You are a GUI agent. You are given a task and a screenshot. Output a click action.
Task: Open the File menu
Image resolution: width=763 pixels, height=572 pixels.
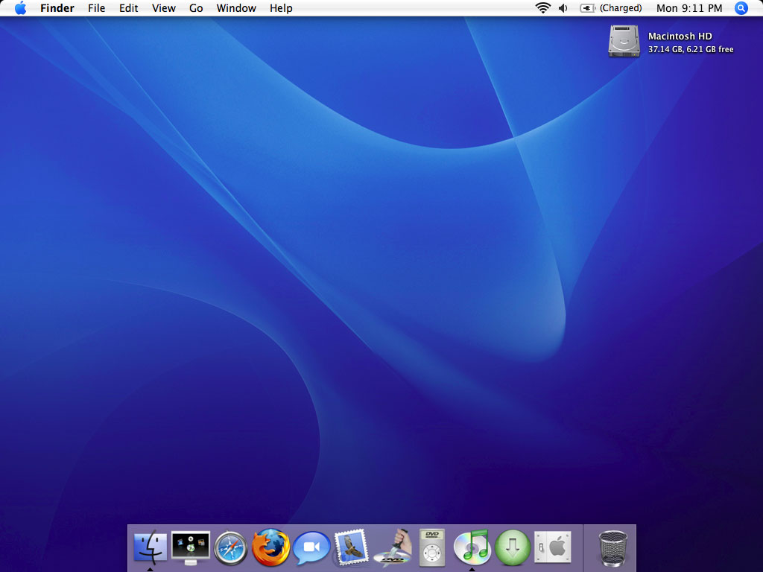tap(96, 8)
